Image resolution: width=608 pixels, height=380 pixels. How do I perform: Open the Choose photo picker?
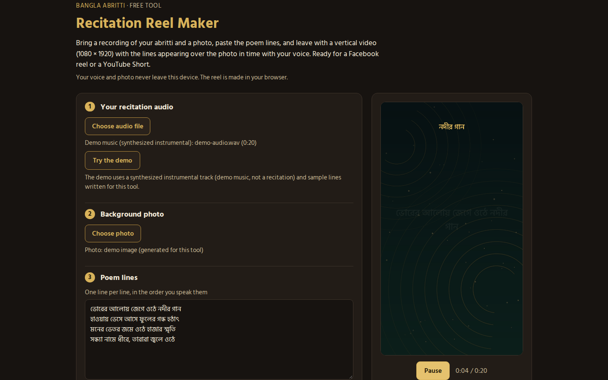113,233
